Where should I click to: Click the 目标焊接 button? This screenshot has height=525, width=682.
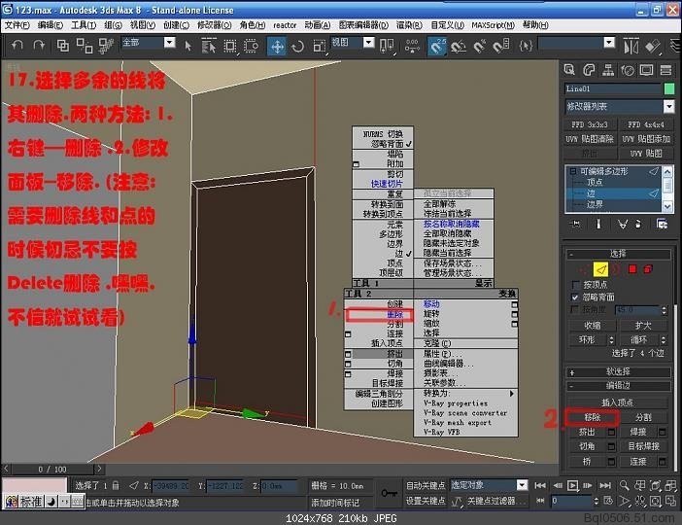(643, 446)
